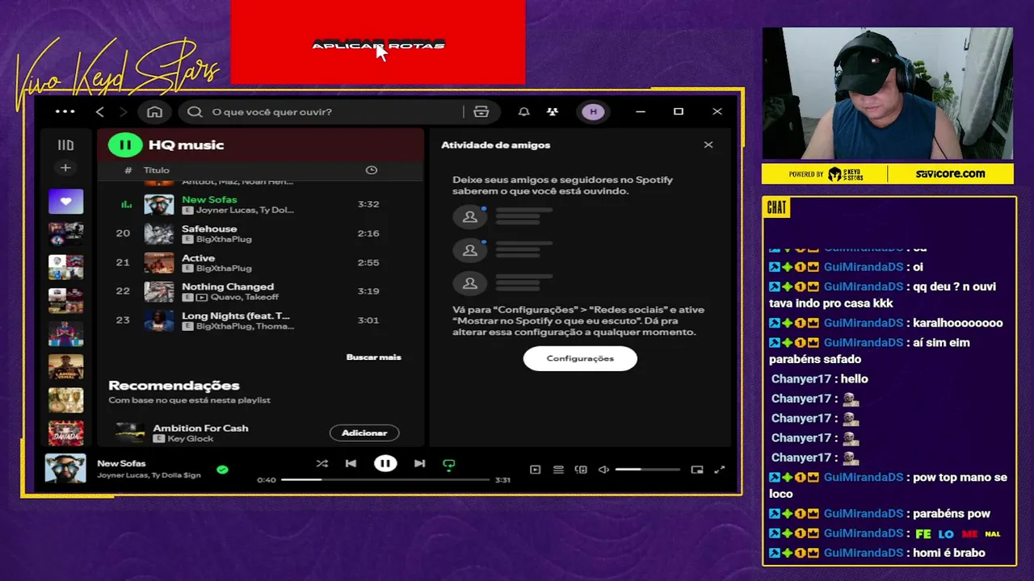Pause playback in the bottom player
The width and height of the screenshot is (1034, 581).
pyautogui.click(x=385, y=463)
